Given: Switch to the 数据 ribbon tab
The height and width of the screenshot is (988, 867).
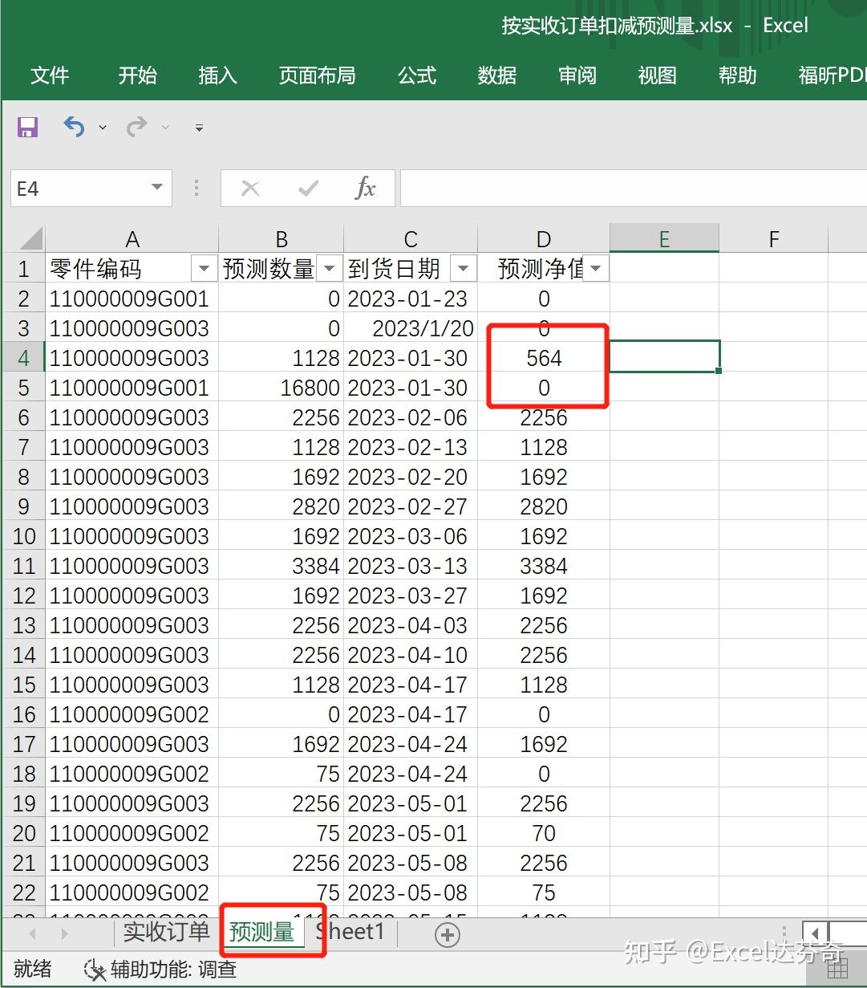Looking at the screenshot, I should pos(496,75).
